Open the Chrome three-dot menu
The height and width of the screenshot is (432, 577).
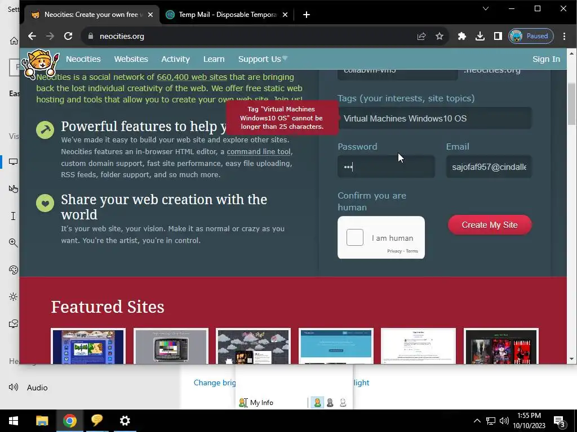[x=564, y=36]
